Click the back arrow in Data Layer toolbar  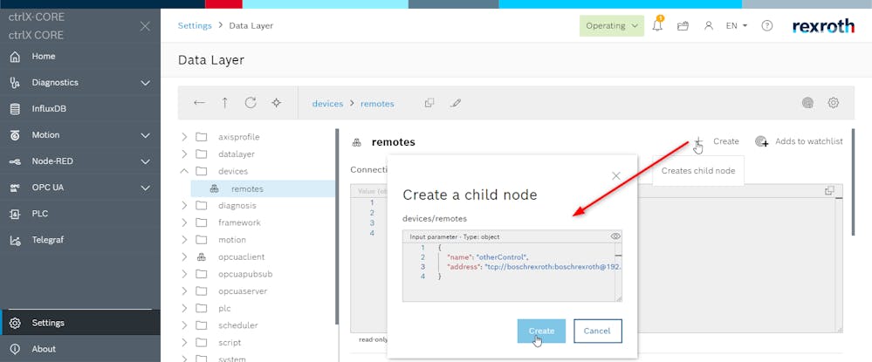tap(199, 103)
